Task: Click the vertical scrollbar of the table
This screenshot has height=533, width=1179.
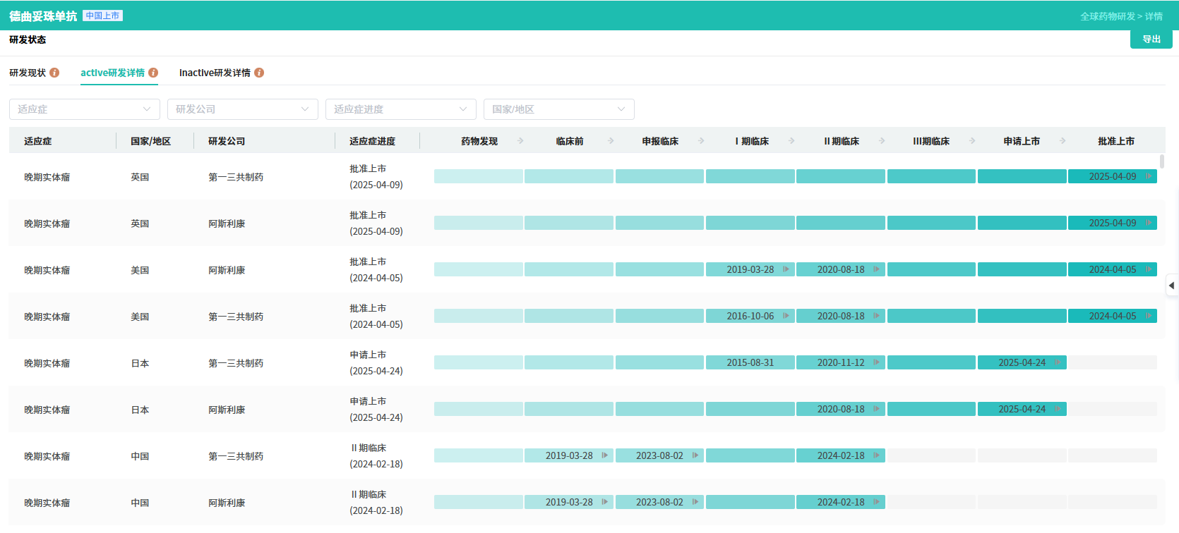Action: tap(1161, 162)
